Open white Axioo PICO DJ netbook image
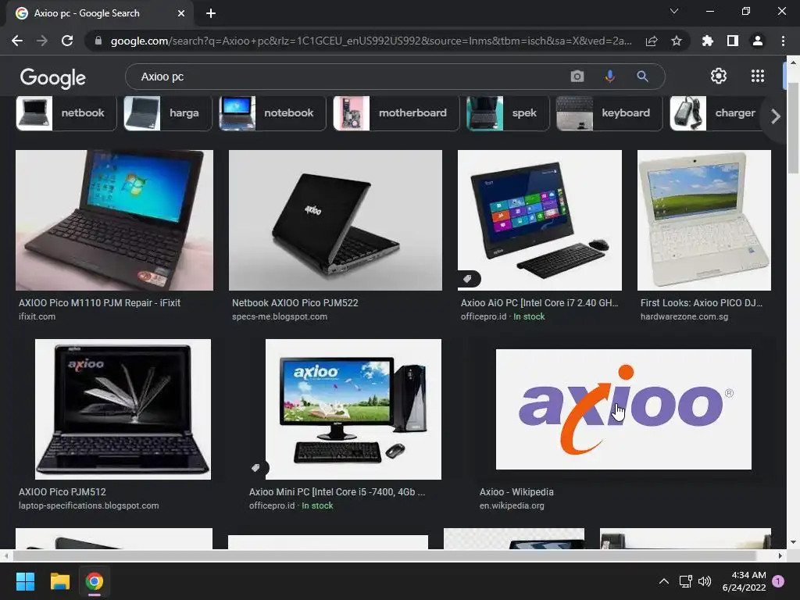Image resolution: width=800 pixels, height=600 pixels. [x=704, y=220]
